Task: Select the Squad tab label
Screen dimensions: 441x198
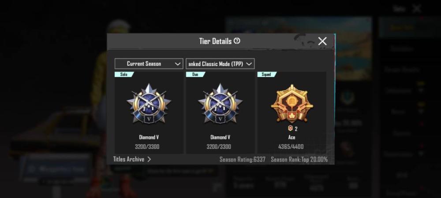Action: click(x=267, y=74)
